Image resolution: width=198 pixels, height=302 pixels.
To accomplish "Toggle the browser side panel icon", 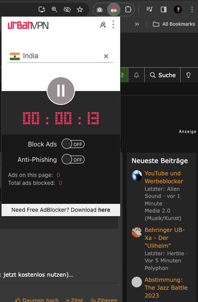I will tap(163, 9).
